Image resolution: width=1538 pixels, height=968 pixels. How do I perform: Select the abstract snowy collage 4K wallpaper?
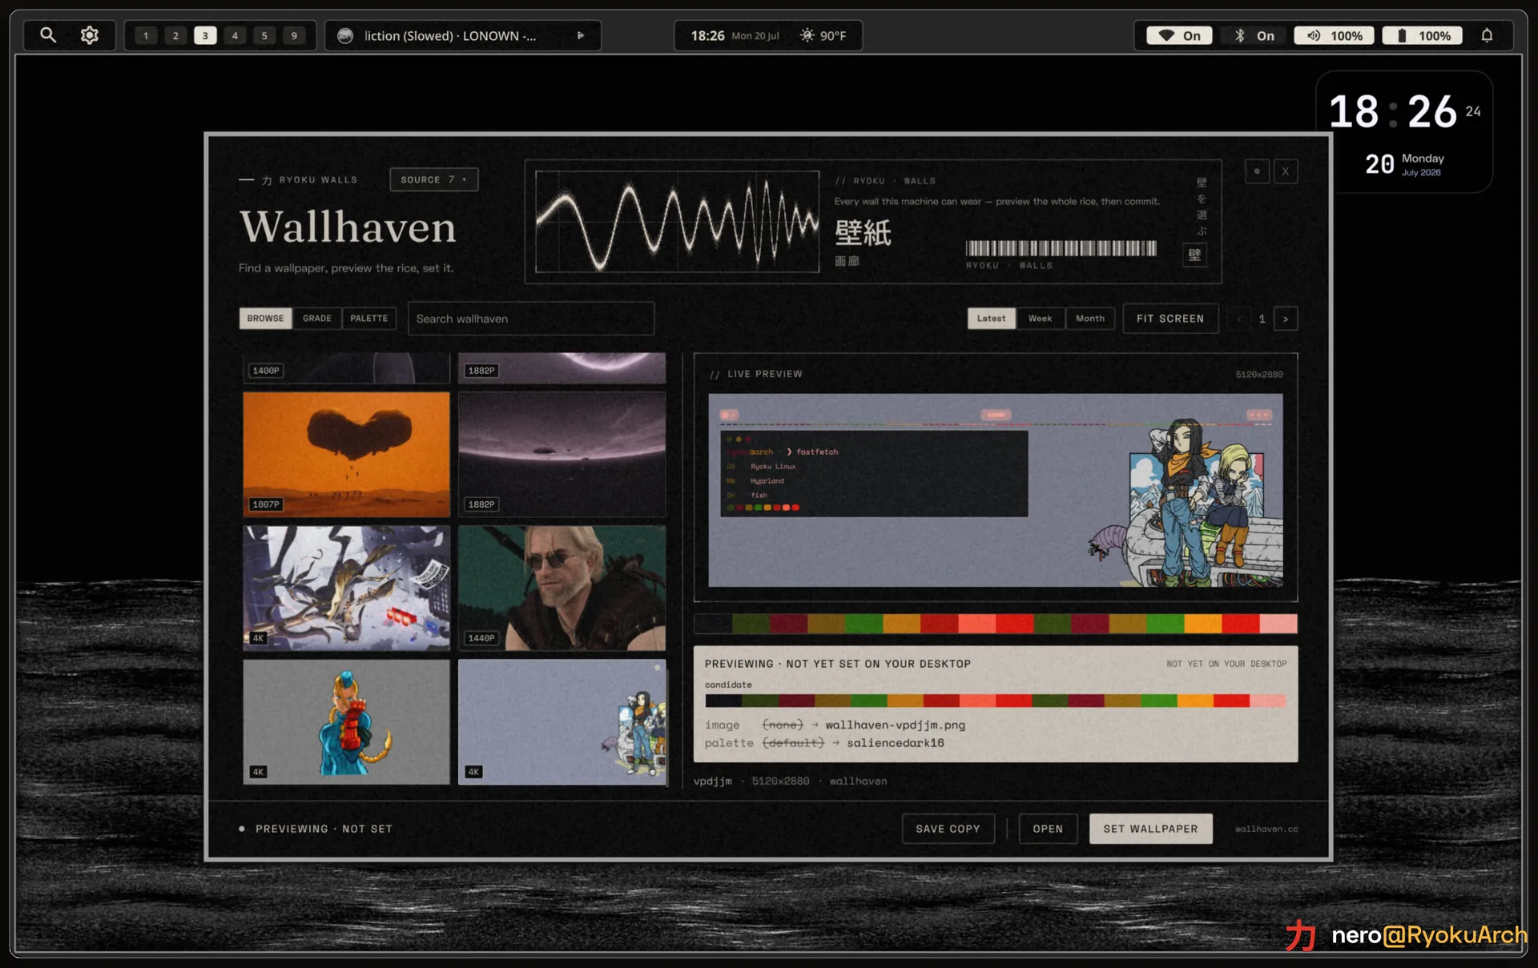[x=347, y=588]
